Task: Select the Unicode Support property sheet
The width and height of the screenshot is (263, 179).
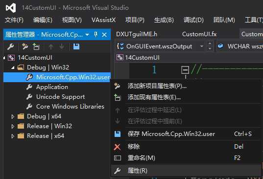Action: (x=60, y=97)
